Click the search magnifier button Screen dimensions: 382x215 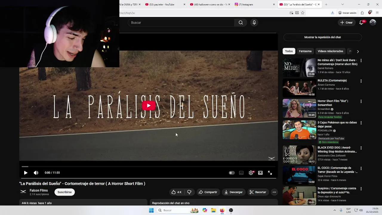(x=241, y=22)
